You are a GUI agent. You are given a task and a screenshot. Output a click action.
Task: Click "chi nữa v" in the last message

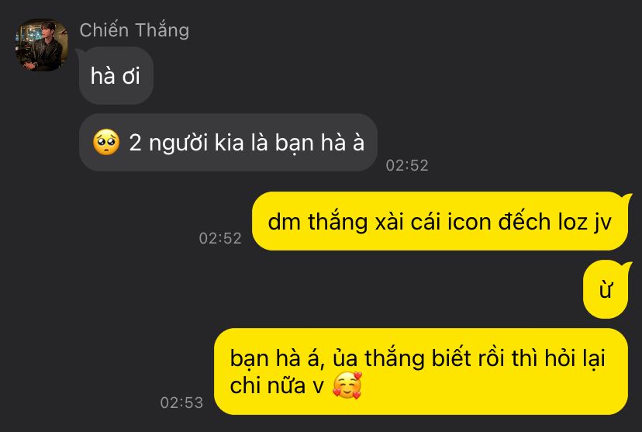(x=277, y=385)
